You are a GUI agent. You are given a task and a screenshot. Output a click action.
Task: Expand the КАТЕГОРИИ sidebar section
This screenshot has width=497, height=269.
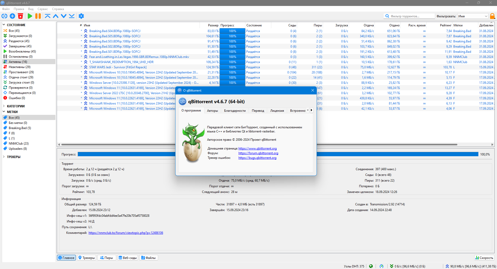[16, 106]
